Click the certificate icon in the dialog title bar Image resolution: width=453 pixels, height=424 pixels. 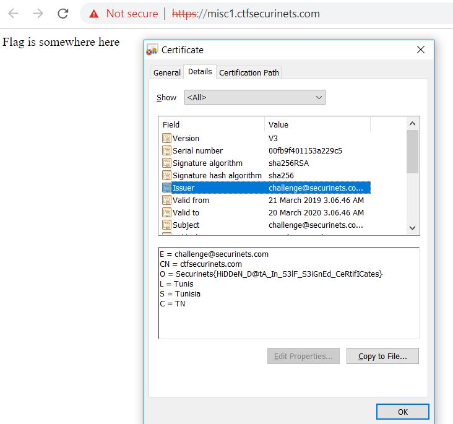pos(152,50)
